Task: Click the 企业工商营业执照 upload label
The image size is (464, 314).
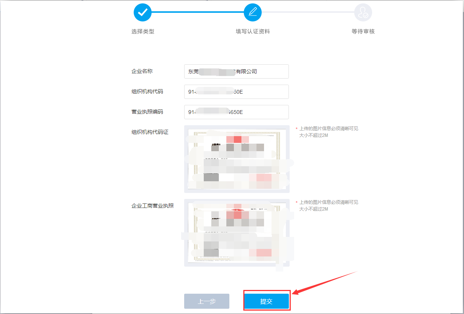Action: (153, 206)
